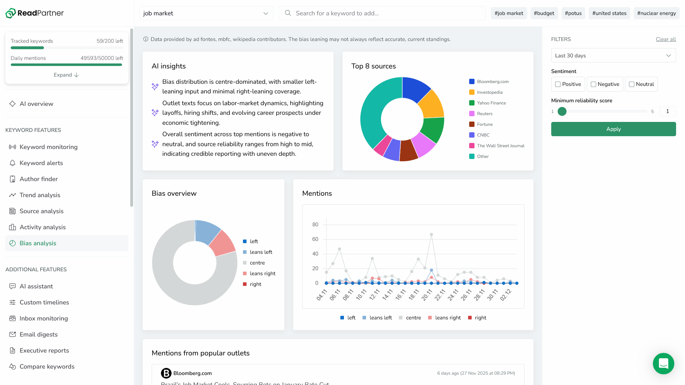Viewport: 685px width, 385px height.
Task: Select the Source analysis icon
Action: click(x=12, y=211)
